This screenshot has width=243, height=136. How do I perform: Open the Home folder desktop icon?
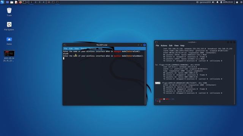point(9,41)
